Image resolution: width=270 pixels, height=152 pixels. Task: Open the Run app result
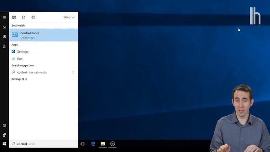(x=44, y=59)
